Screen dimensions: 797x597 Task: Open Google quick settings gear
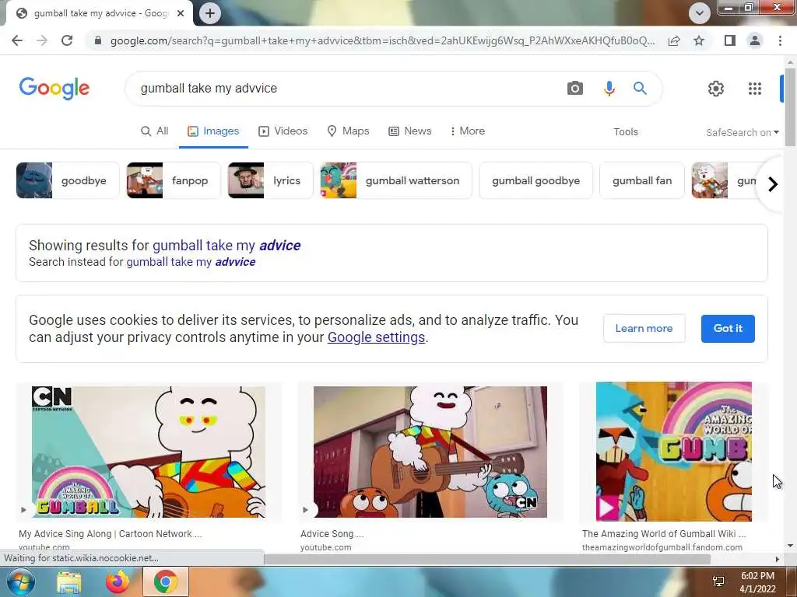click(x=716, y=89)
